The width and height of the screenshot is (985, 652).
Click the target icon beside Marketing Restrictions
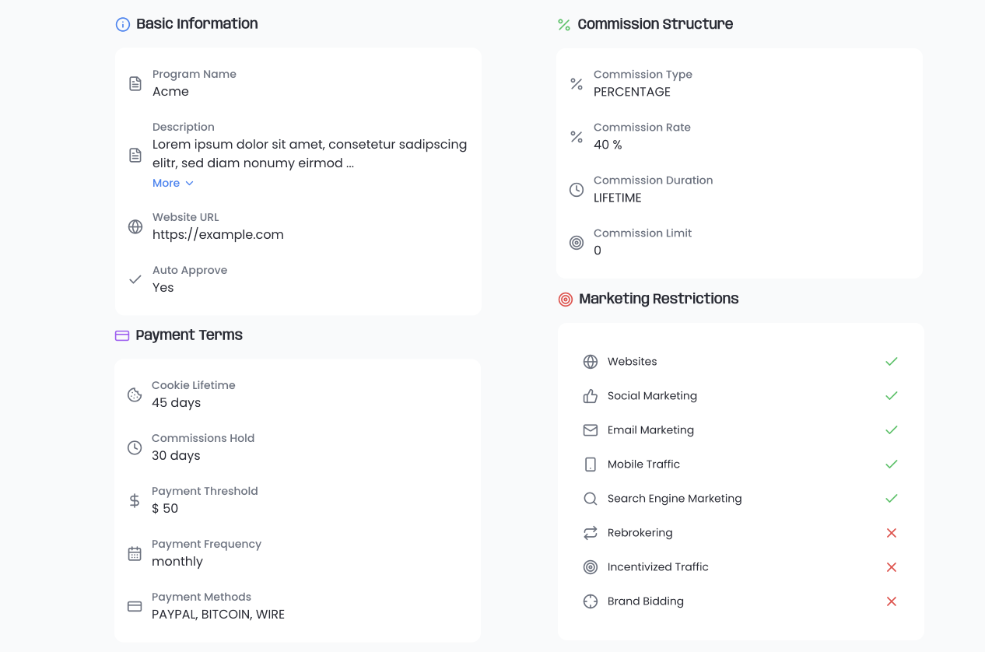(566, 299)
